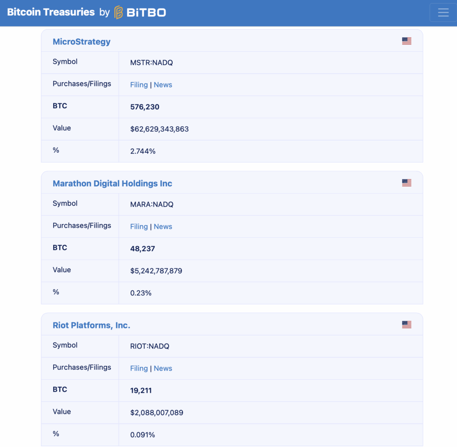The height and width of the screenshot is (447, 457).
Task: Click the 2.744% percentage cell
Action: [x=143, y=151]
